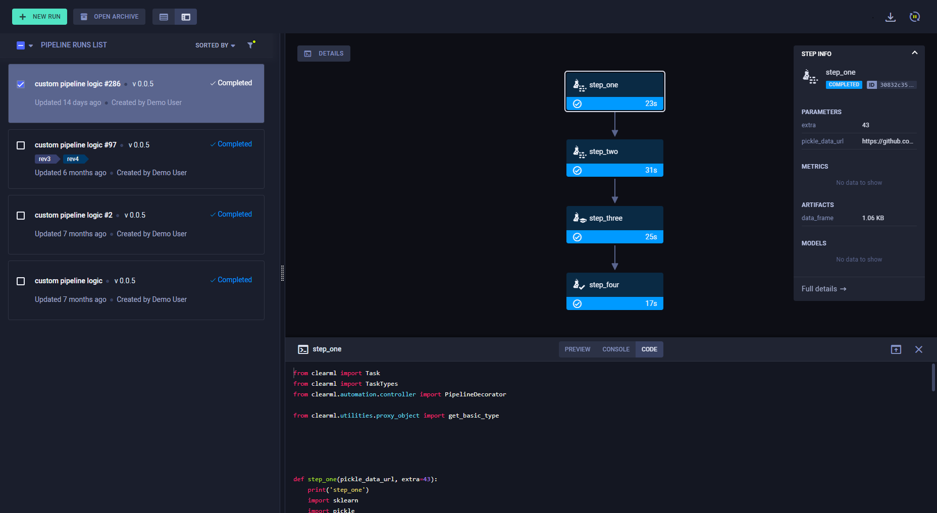Viewport: 937px width, 513px height.
Task: Tick the custom pipeline logic #2 checkbox
Action: tap(21, 216)
